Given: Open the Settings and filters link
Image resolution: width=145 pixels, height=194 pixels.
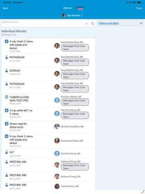Looking at the screenshot, I should 109,23.
